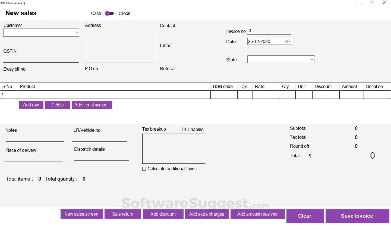Save the invoice
Screen dimensions: 391x230
point(357,216)
